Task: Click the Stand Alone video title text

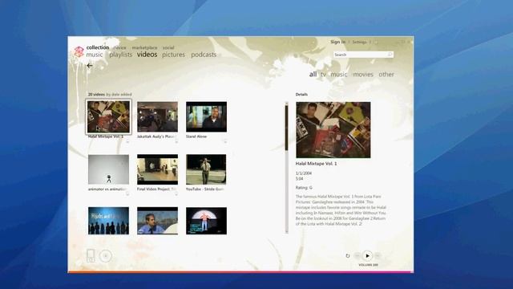Action: pos(196,136)
